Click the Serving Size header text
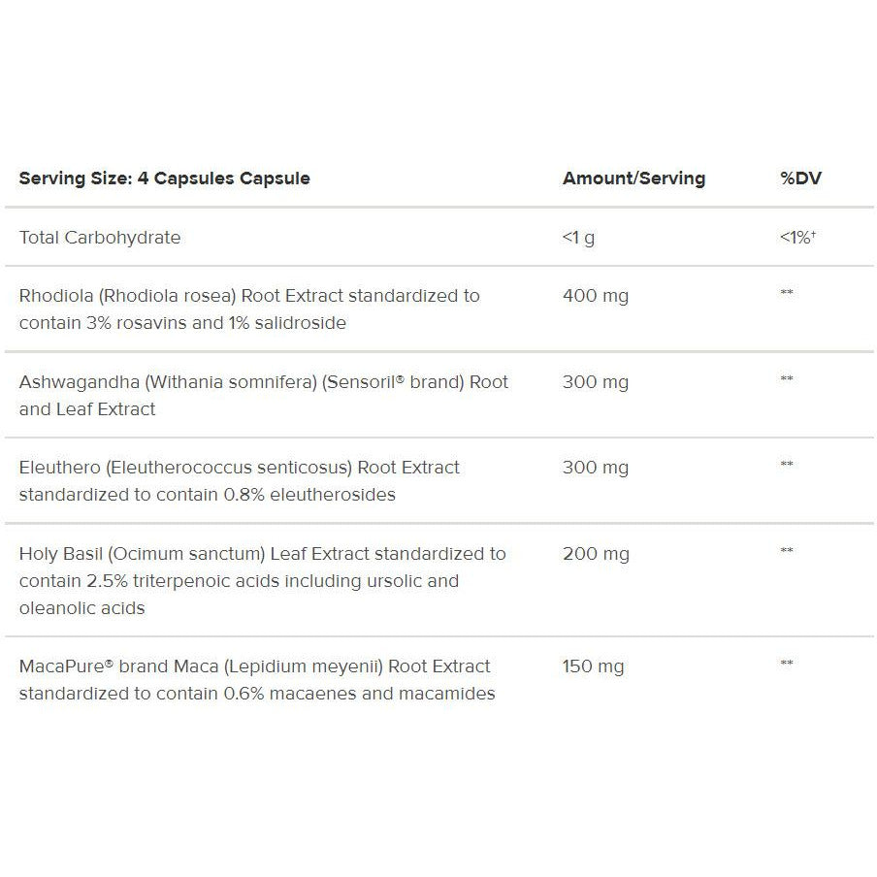The height and width of the screenshot is (877, 877). 165,179
